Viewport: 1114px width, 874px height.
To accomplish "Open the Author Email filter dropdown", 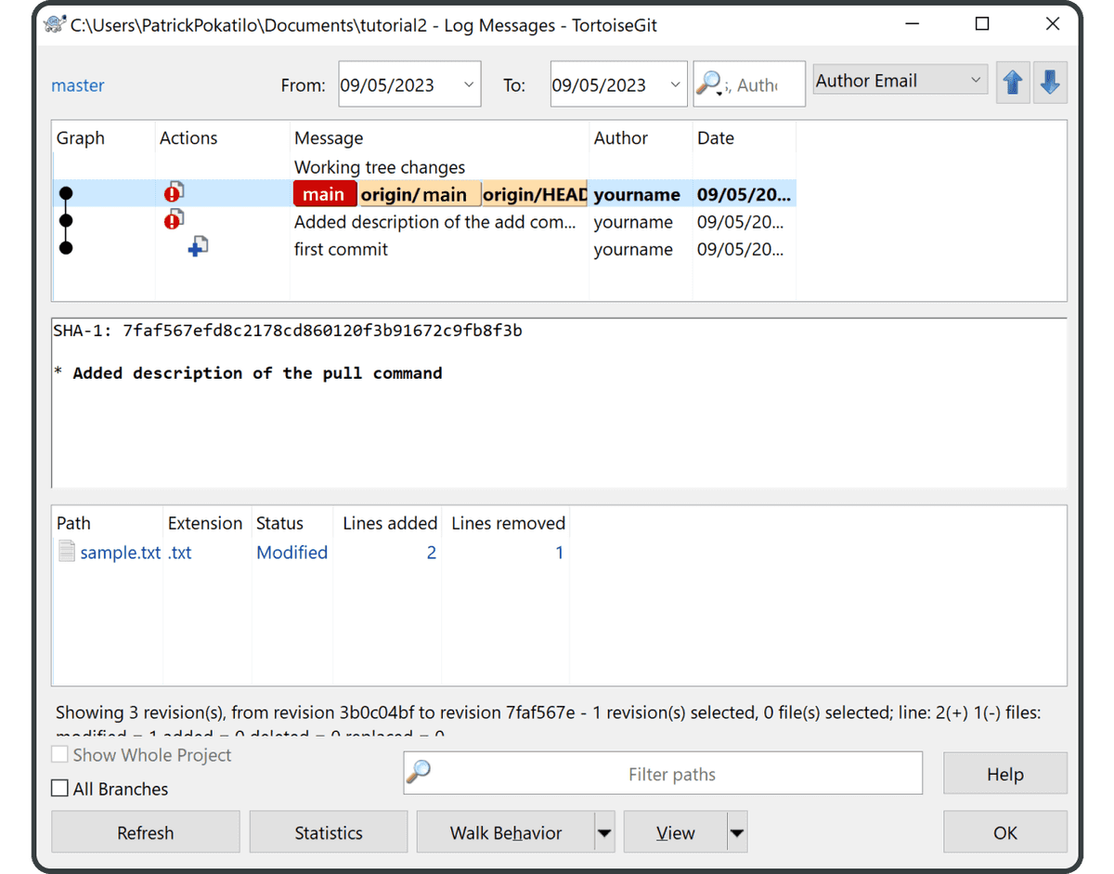I will 976,80.
